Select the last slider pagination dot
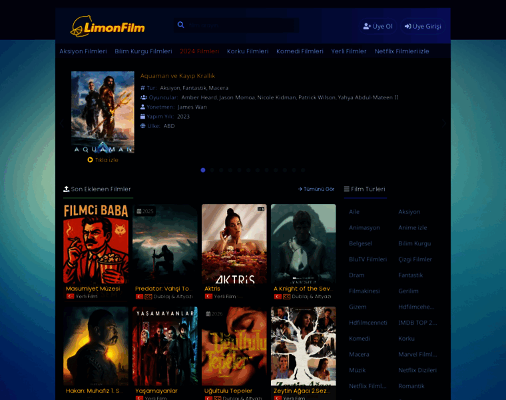The height and width of the screenshot is (400, 506). click(x=303, y=170)
